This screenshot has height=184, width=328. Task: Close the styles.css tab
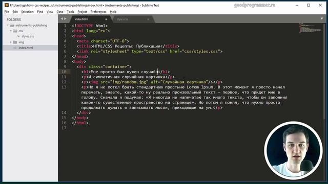tap(148, 19)
